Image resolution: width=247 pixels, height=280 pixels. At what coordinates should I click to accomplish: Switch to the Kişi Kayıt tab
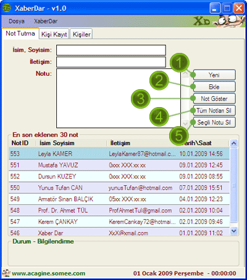point(54,34)
